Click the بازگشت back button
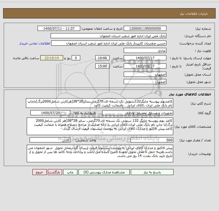219x211 pixels. click(x=55, y=172)
